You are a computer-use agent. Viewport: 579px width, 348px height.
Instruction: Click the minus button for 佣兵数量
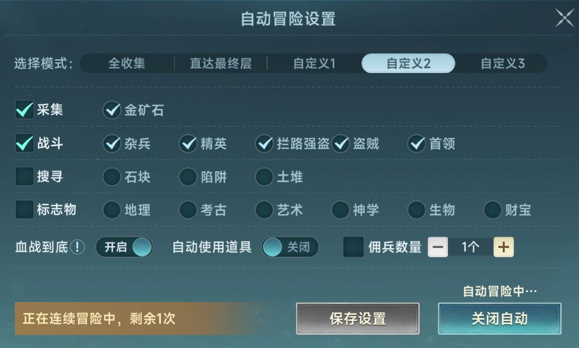[438, 247]
